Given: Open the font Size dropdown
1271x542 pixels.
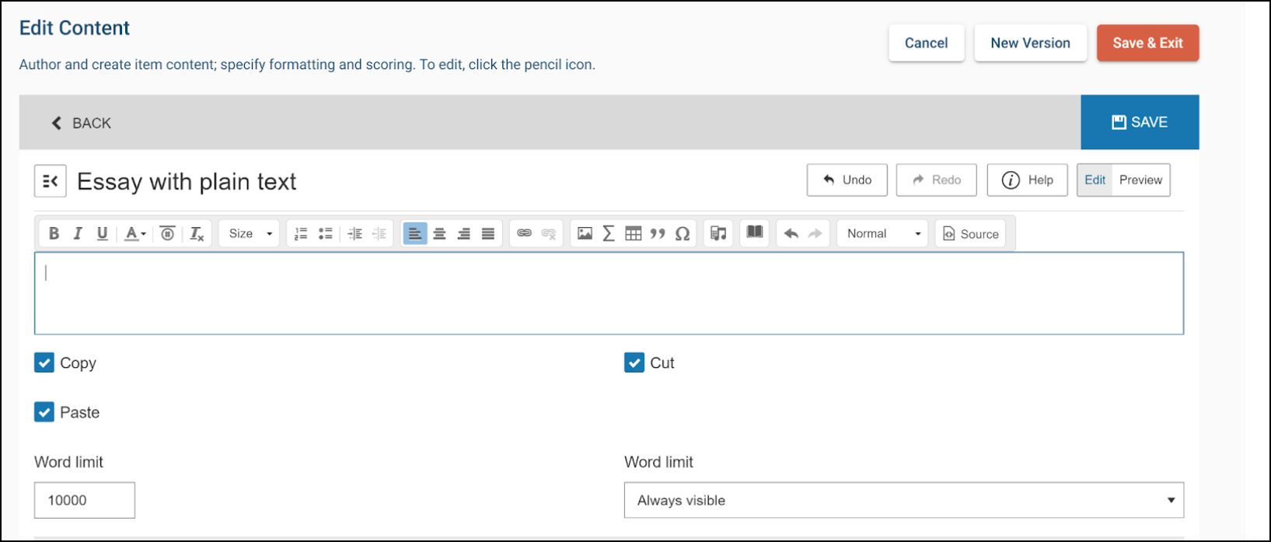Looking at the screenshot, I should point(250,233).
